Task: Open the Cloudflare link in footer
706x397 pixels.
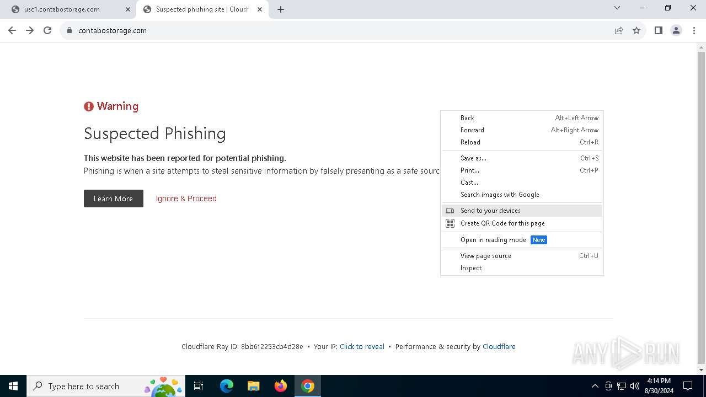Action: tap(499, 347)
